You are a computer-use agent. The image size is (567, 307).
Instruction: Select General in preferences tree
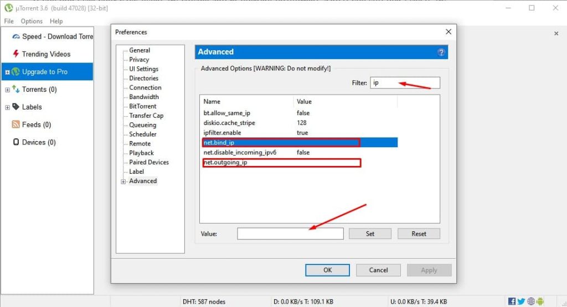click(139, 50)
